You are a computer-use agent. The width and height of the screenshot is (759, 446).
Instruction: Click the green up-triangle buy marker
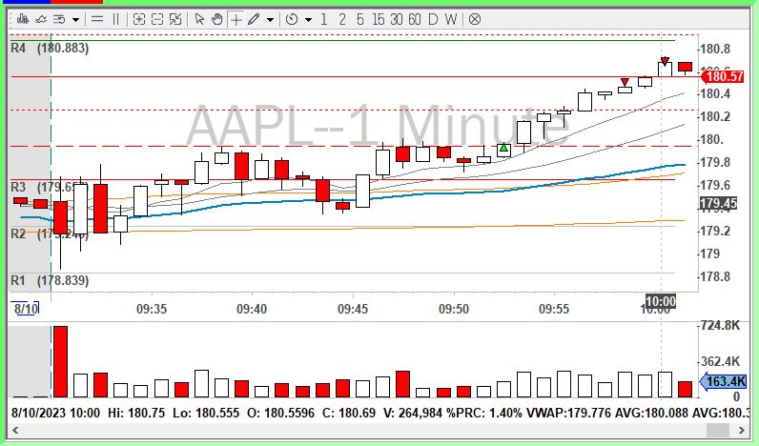[503, 147]
